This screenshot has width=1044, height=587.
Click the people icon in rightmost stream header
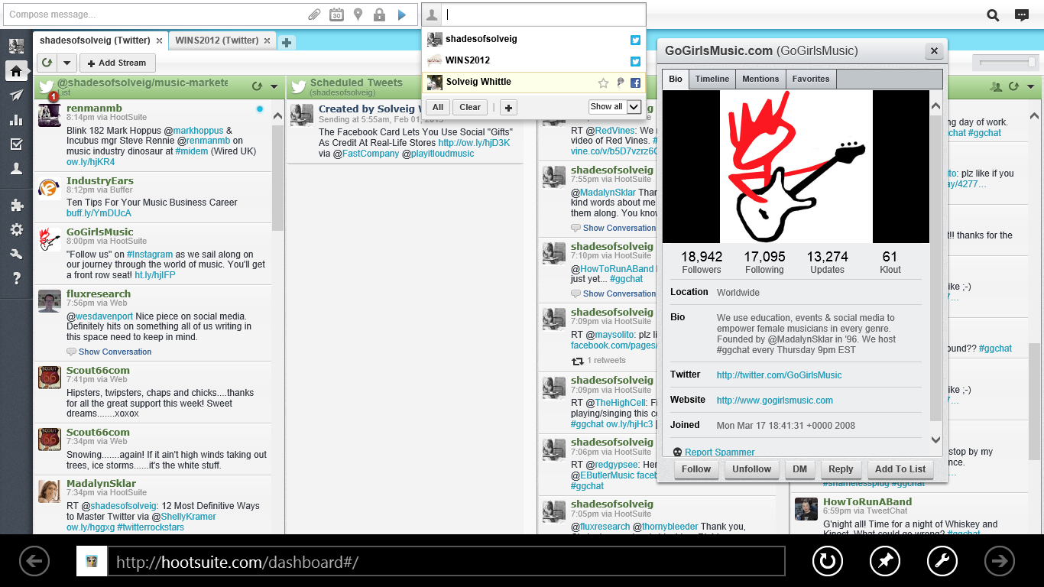(x=996, y=87)
